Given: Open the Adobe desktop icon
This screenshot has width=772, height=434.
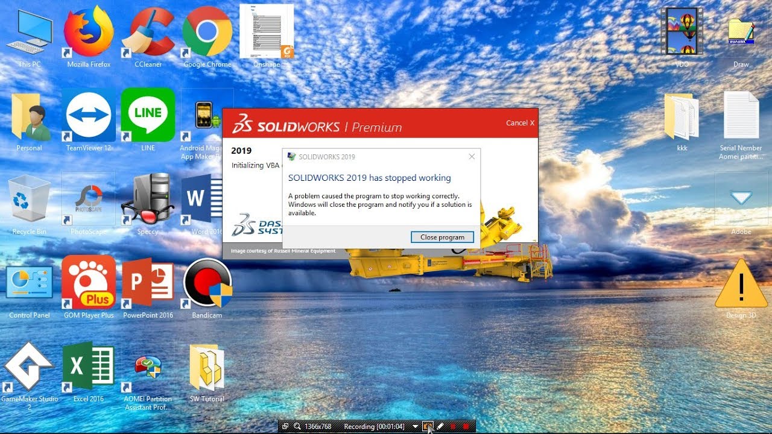Looking at the screenshot, I should [741, 205].
